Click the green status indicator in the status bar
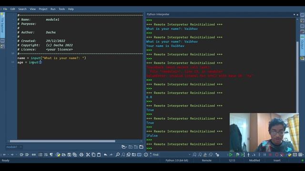The width and height of the screenshot is (305, 171). [x=302, y=161]
